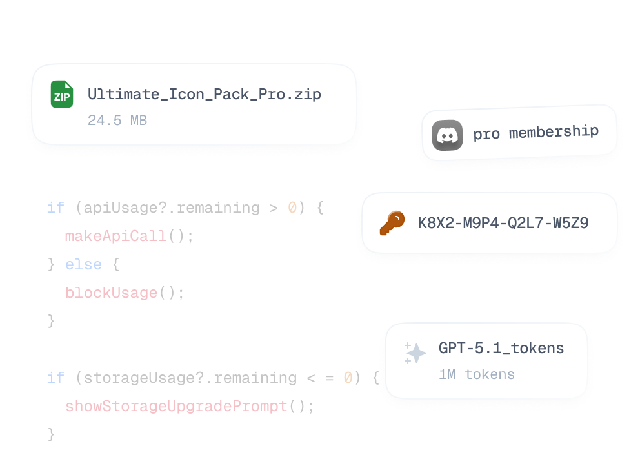Click the "else" keyword in the code

[83, 265]
